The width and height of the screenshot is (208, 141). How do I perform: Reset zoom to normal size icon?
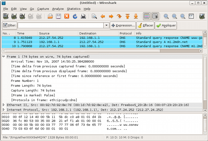click(183, 16)
